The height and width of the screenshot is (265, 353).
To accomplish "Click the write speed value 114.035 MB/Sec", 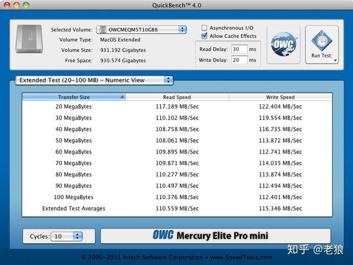I will coord(280,163).
